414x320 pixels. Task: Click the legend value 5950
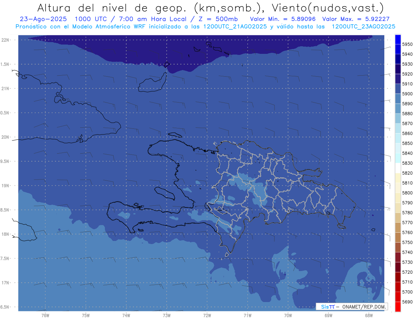pos(407,44)
